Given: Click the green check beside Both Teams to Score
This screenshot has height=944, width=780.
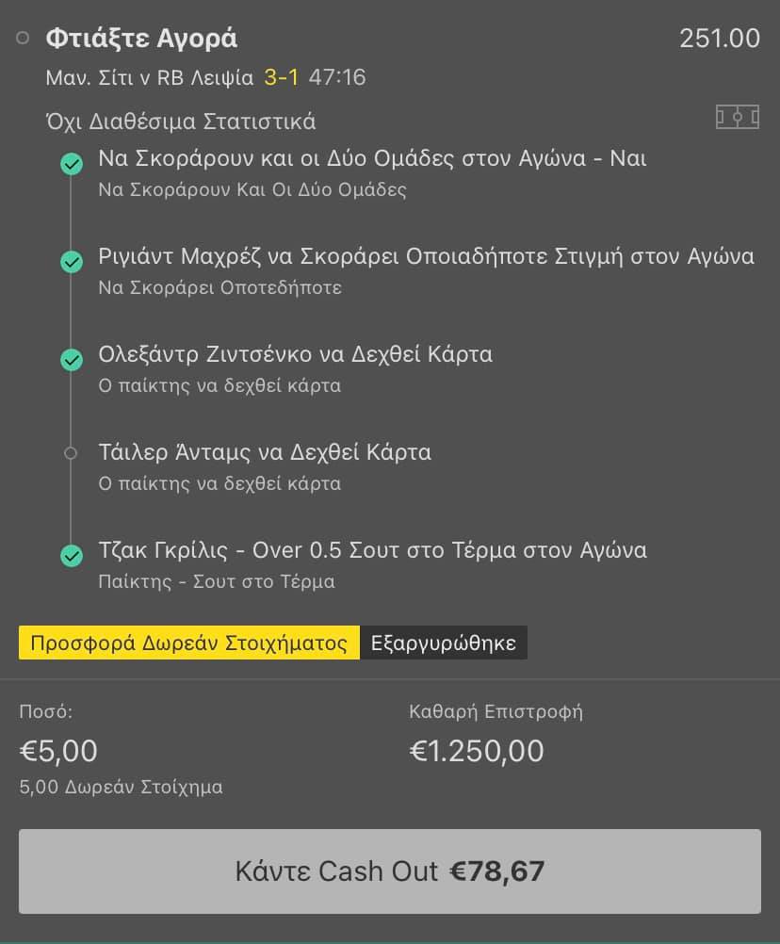Looking at the screenshot, I should 71,165.
